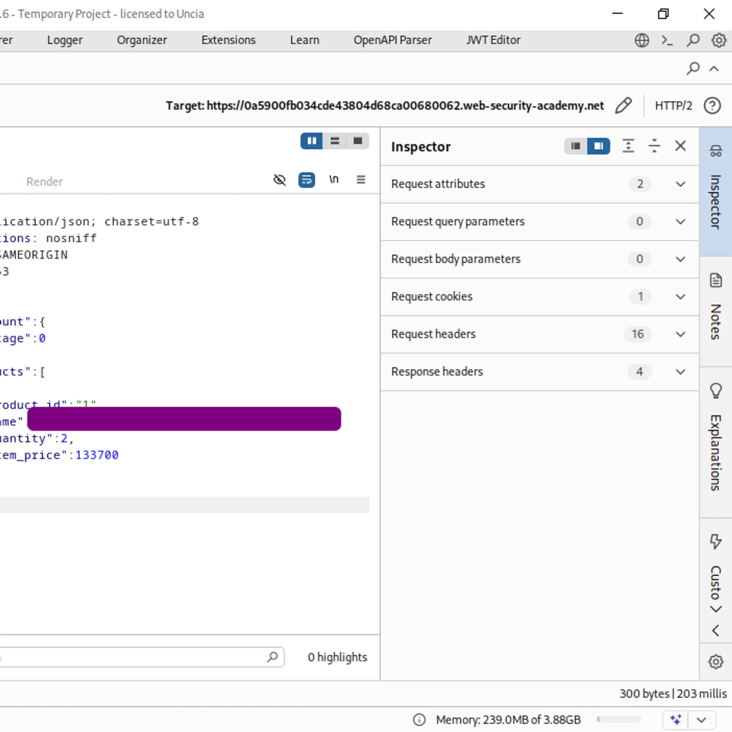732x732 pixels.
Task: Go to the Learn tab
Action: 304,40
